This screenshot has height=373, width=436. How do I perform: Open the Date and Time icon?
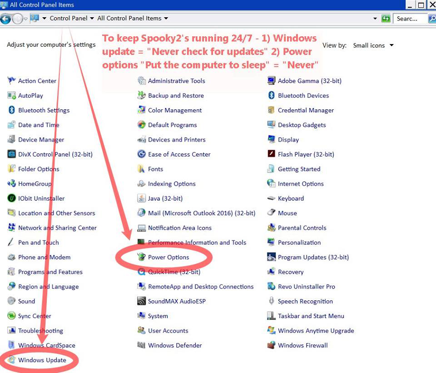[11, 125]
